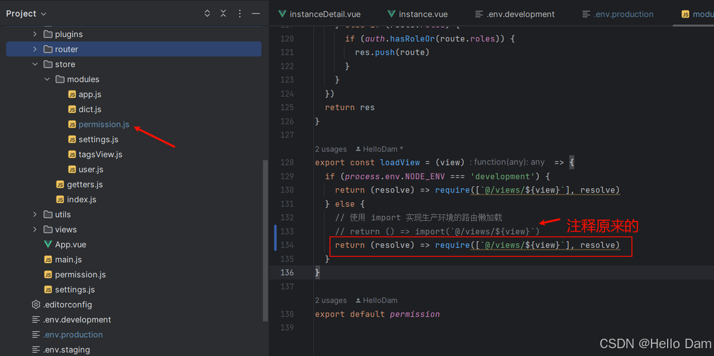
Task: Click the '2 usages' hint above loadView
Action: [331, 149]
